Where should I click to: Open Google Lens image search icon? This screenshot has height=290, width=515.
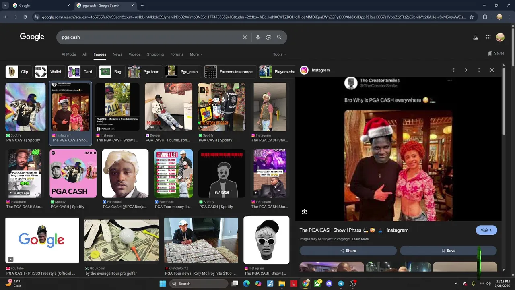[x=269, y=37]
